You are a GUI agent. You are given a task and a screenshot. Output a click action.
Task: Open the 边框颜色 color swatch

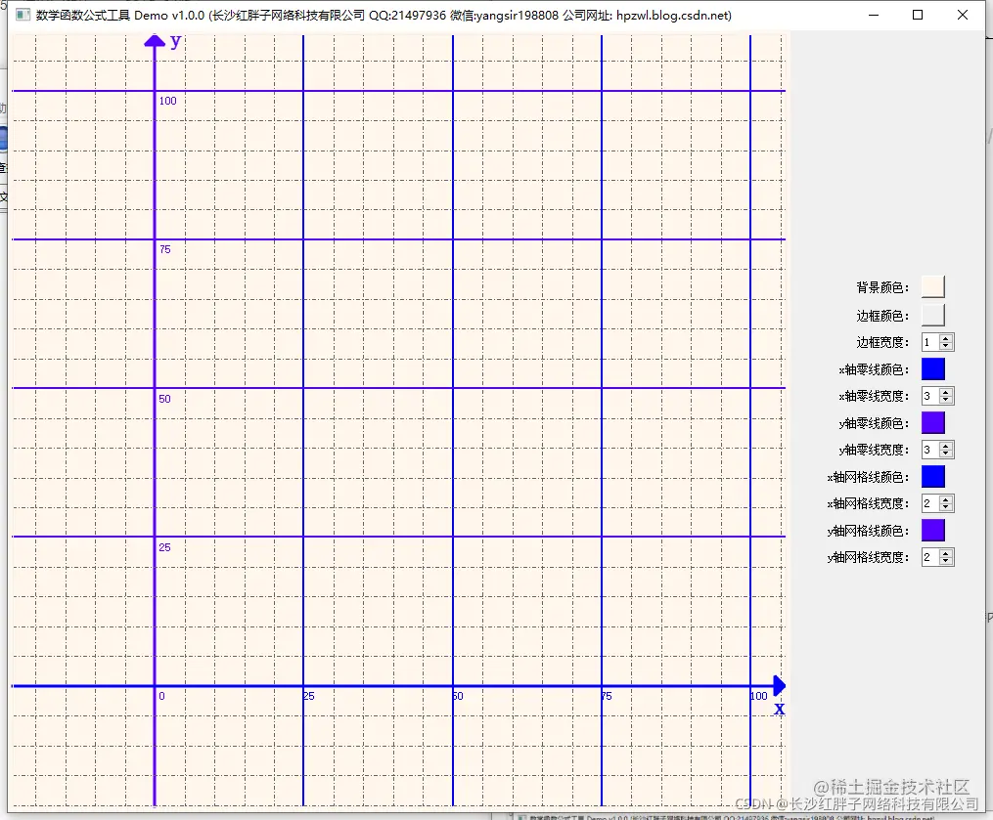coord(933,315)
